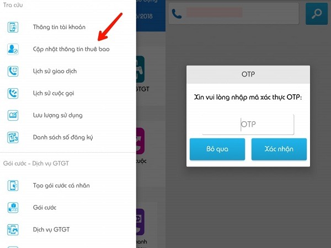Select Cập nhật thông tin thuê bao

tap(68, 49)
